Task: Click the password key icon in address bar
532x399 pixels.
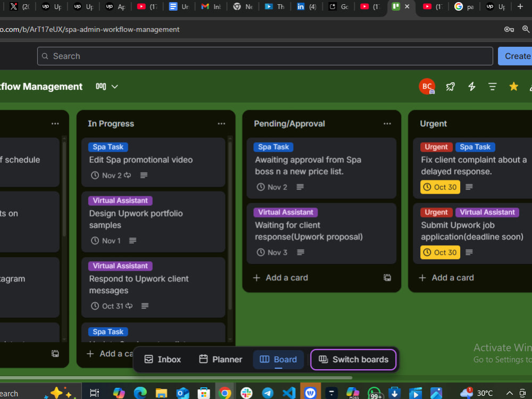Action: coord(509,29)
